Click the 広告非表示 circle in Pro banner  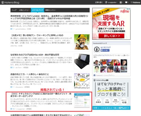98,101
